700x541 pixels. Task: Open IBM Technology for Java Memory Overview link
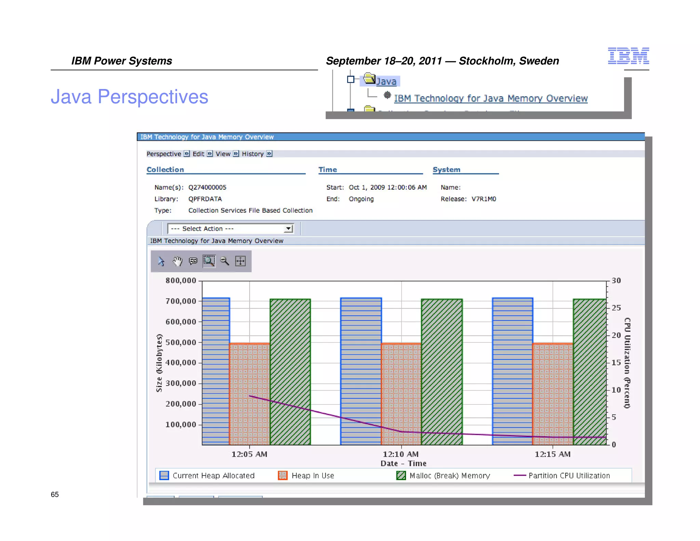click(490, 98)
